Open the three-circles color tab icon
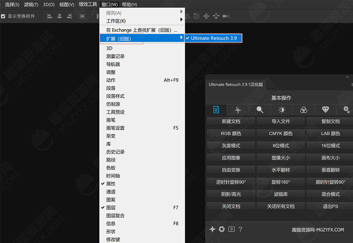The image size is (353, 243). (x=304, y=110)
